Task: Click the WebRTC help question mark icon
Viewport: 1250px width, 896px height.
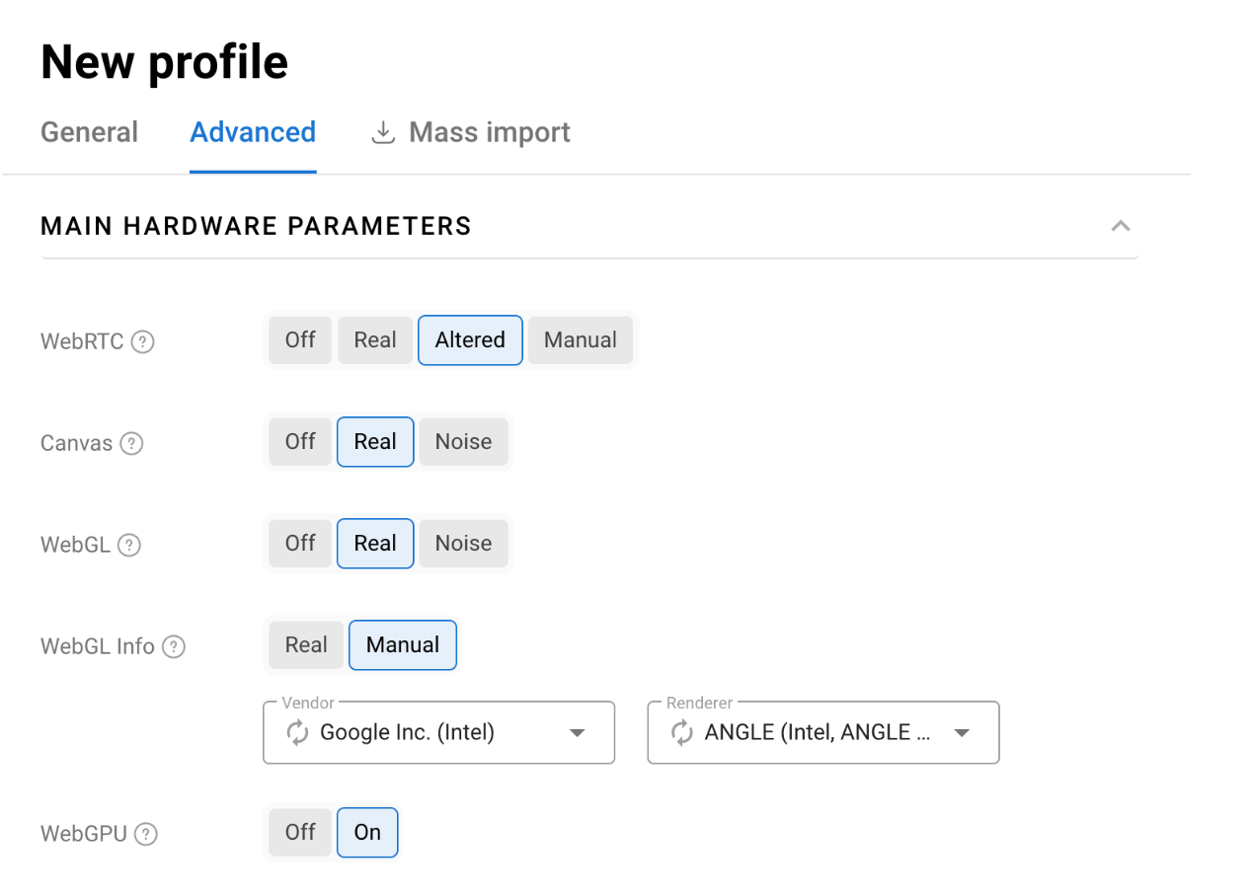Action: 143,342
